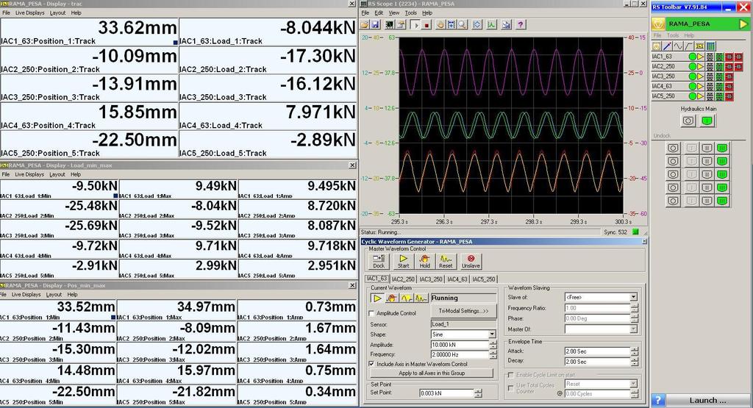This screenshot has height=408, width=753.
Task: Click the yellow play arrow for IAC1_63
Action: [x=700, y=57]
